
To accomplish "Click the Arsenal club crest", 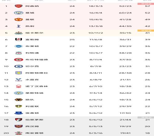I will pyautogui.click(x=18, y=6).
